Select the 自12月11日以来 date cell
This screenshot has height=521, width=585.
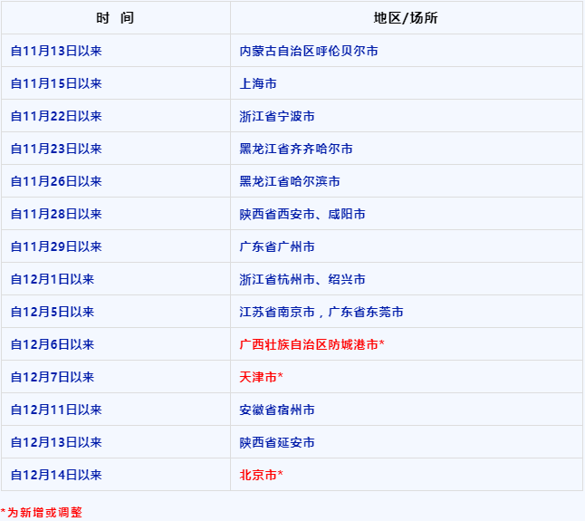[x=115, y=410]
